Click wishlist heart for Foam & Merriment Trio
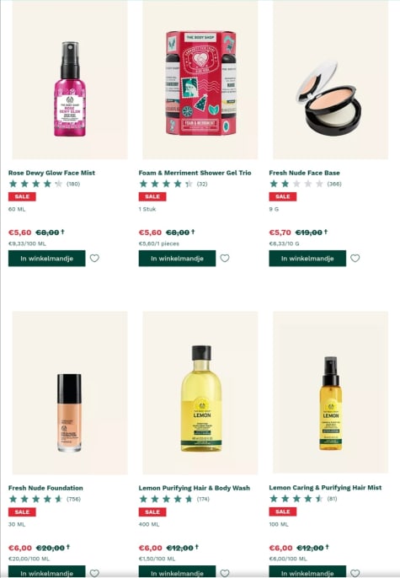This screenshot has width=400, height=578. point(225,259)
